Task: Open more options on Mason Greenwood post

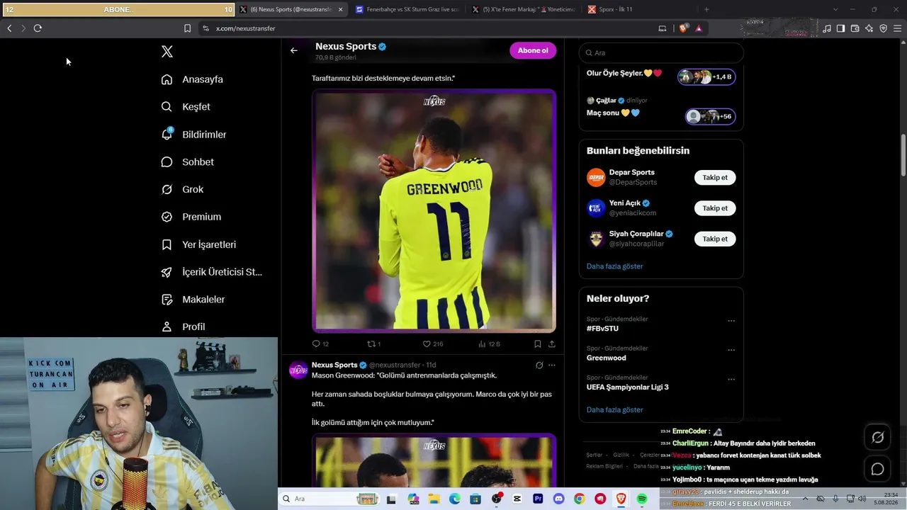Action: coord(552,365)
